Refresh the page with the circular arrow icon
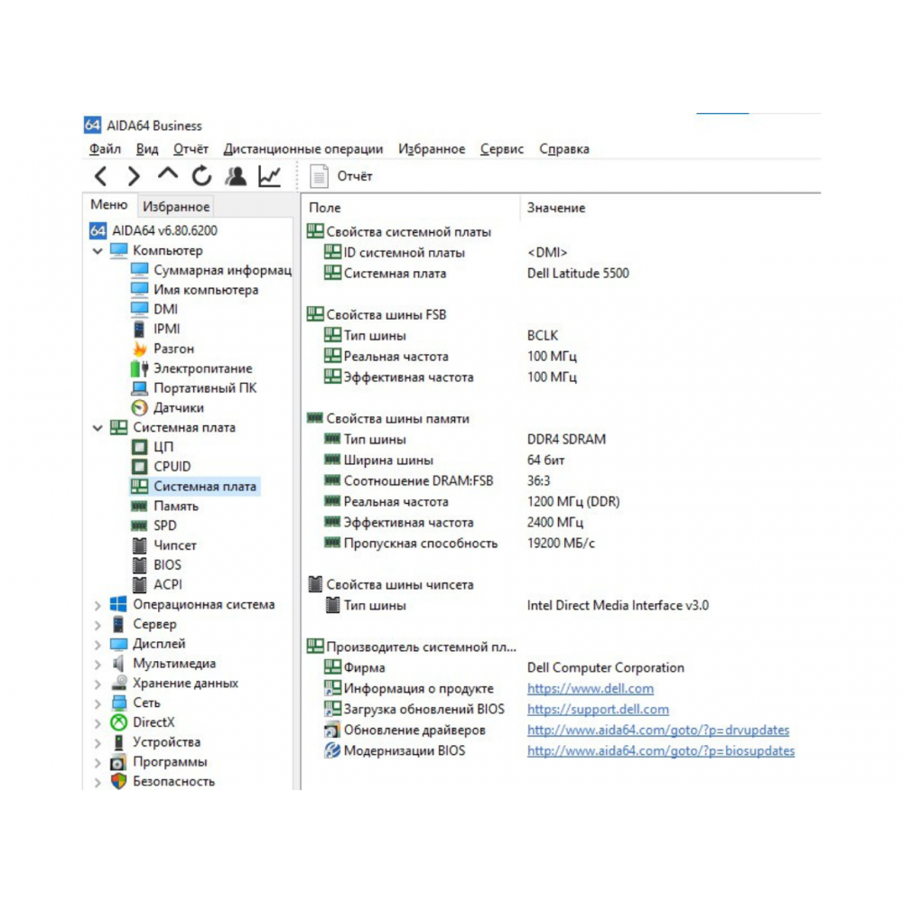This screenshot has height=903, width=903. click(201, 176)
